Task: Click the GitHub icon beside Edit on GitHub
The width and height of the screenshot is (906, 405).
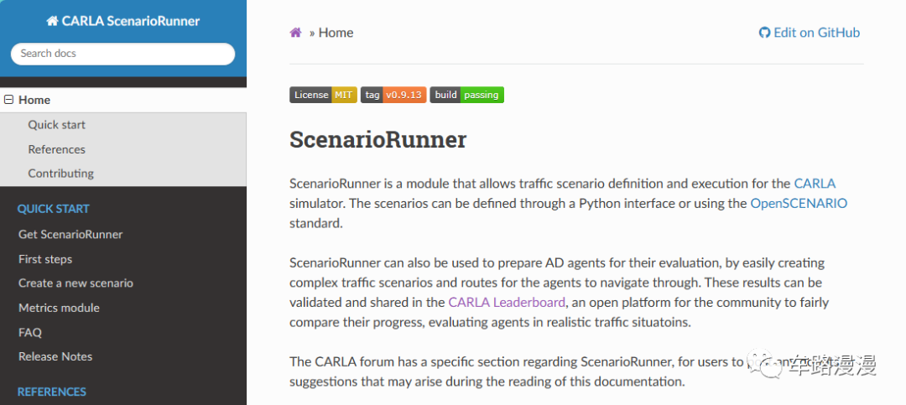Action: pyautogui.click(x=764, y=33)
